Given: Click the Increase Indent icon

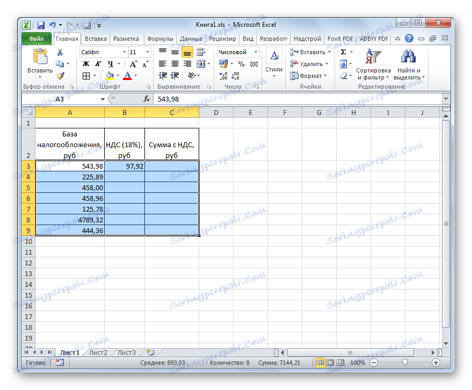Looking at the screenshot, I should (175, 76).
